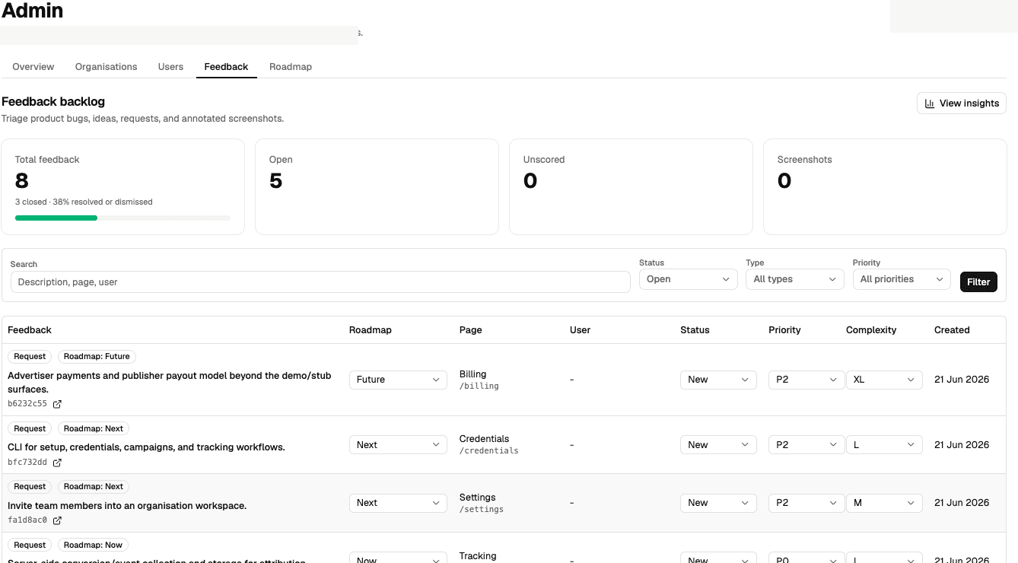Click the Created column header
The width and height of the screenshot is (1018, 563).
(952, 330)
